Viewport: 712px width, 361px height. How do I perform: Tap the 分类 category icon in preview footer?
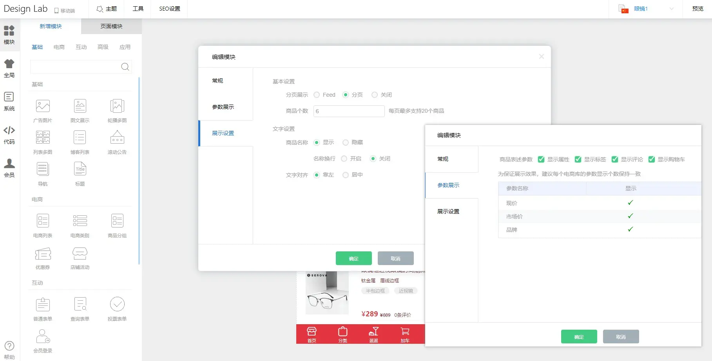tap(342, 334)
